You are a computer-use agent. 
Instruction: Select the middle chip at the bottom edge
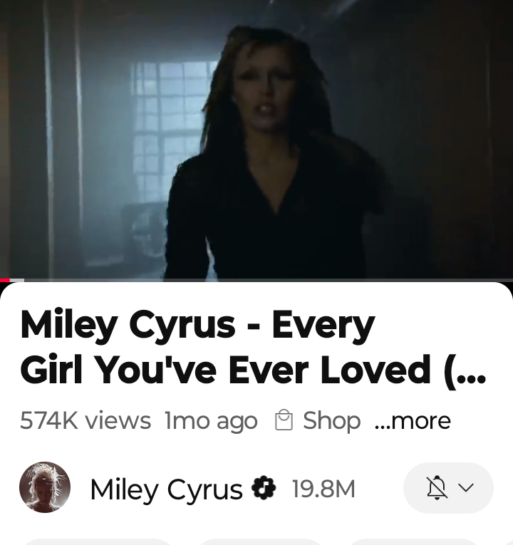click(x=261, y=542)
